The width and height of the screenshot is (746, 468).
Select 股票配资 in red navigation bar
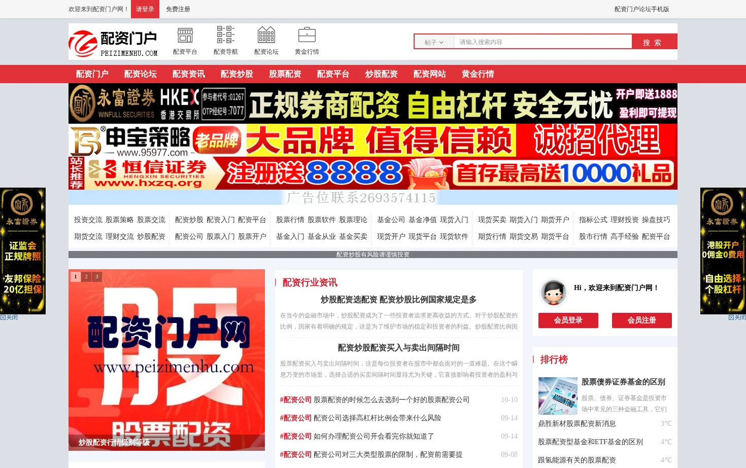285,74
